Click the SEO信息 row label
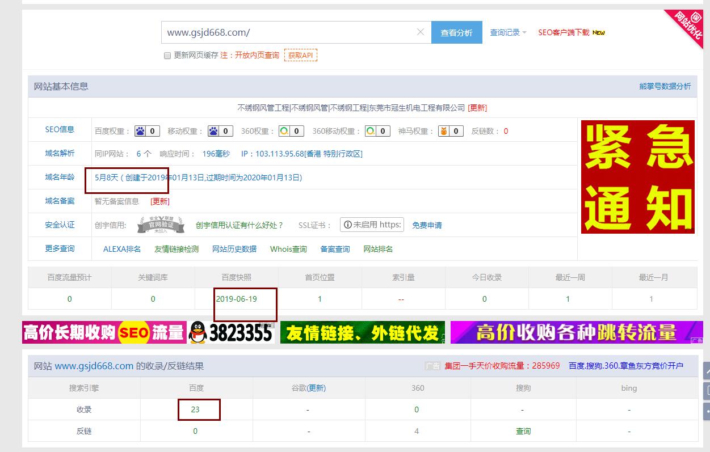 tap(60, 129)
